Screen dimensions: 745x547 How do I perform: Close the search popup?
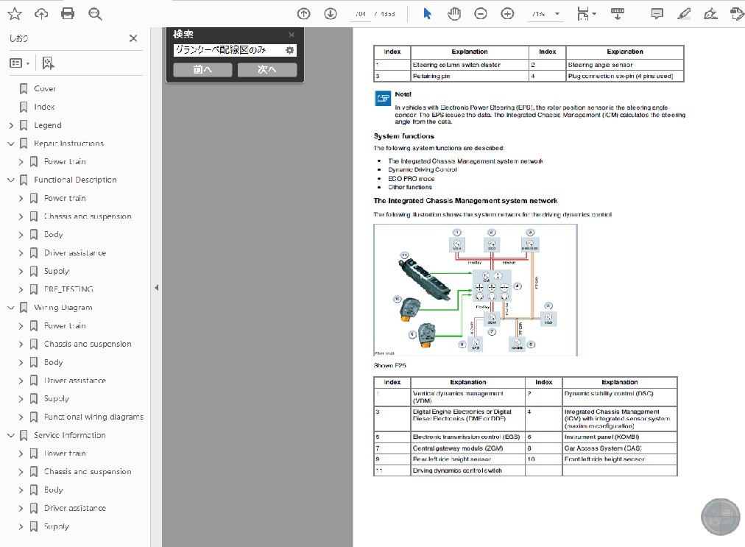pos(292,35)
